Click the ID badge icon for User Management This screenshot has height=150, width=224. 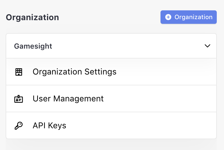tap(19, 99)
